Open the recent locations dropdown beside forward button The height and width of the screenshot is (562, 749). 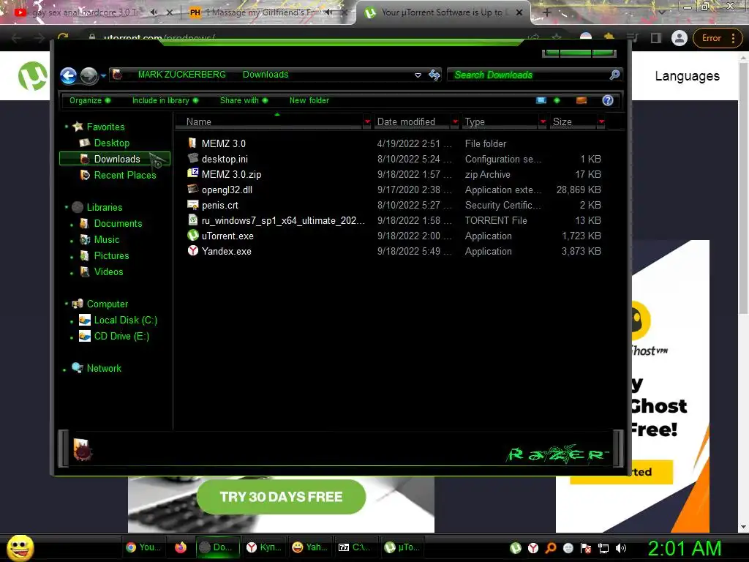click(x=103, y=75)
